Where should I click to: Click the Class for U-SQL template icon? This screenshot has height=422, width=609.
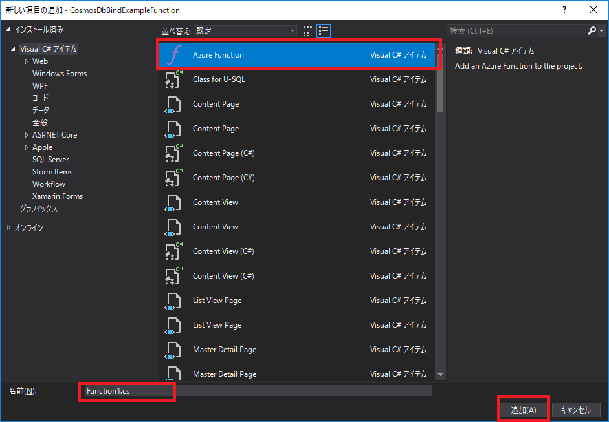point(173,79)
